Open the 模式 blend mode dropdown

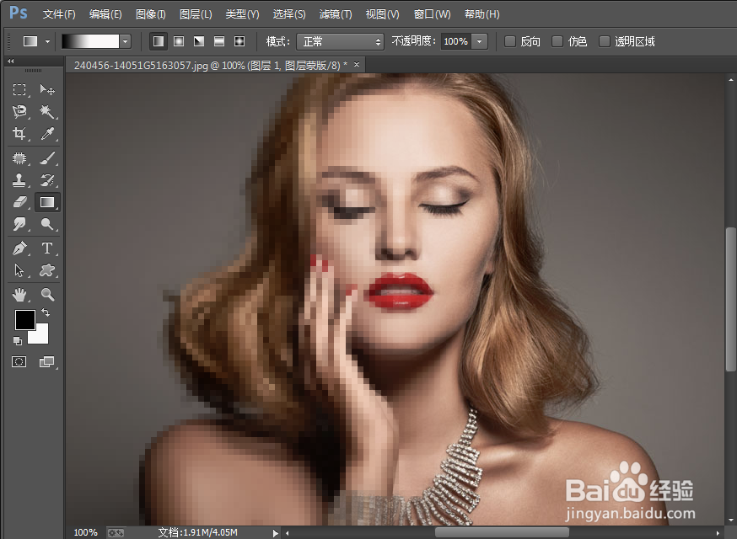coord(341,42)
